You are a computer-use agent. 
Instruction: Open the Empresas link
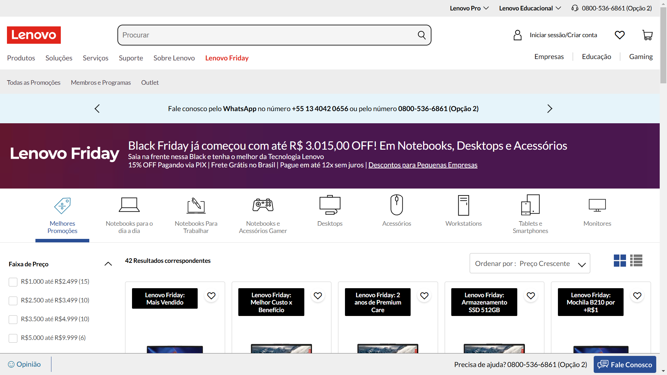pos(549,57)
